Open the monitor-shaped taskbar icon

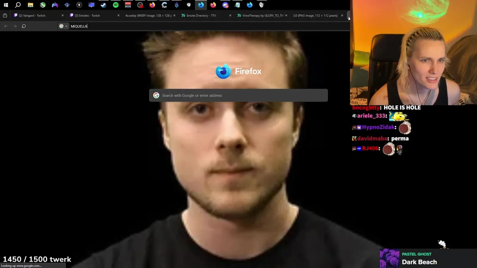point(91,5)
